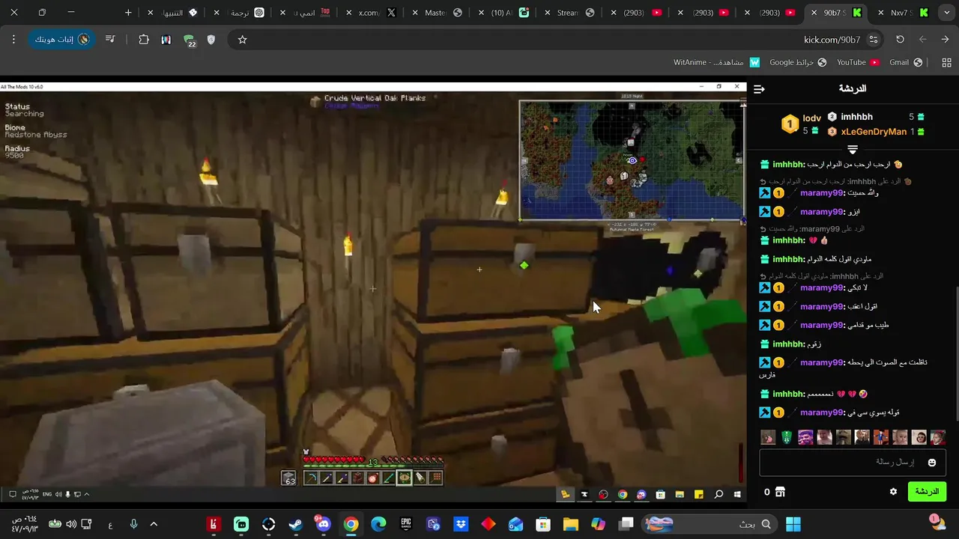Screen dimensions: 959x539
Task: Open Microsoft Edge from taskbar
Action: [x=378, y=524]
